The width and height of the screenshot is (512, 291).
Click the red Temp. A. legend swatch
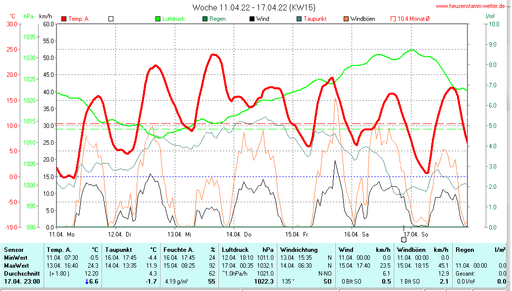64,19
